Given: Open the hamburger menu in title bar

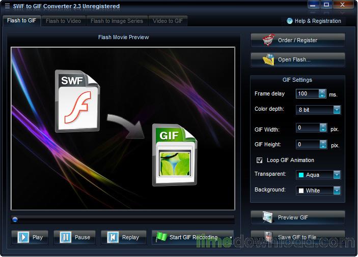Looking at the screenshot, I should pyautogui.click(x=8, y=6).
